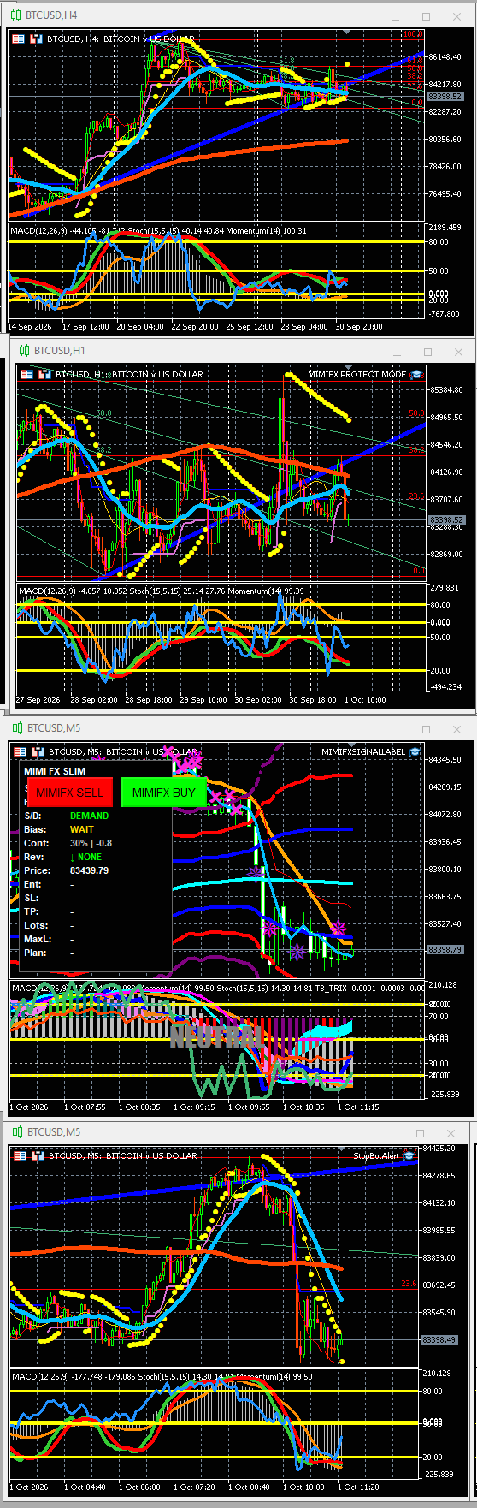The image size is (477, 1508).
Task: Click the BTCUSD, H4: BITCOIN v US DOLLAR title
Action: click(x=121, y=39)
